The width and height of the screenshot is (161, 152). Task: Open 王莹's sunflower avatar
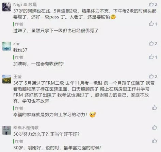pyautogui.click(x=7, y=79)
